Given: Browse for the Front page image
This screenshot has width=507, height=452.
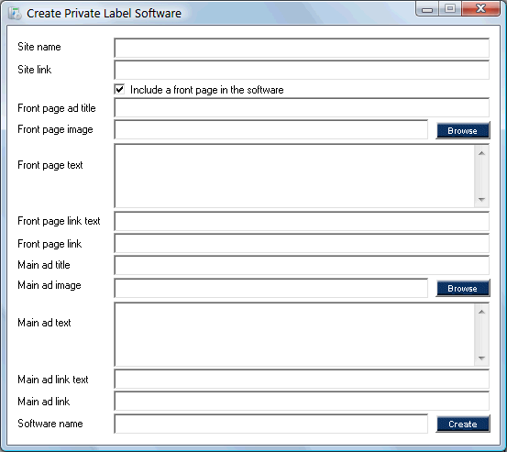Looking at the screenshot, I should pos(463,130).
